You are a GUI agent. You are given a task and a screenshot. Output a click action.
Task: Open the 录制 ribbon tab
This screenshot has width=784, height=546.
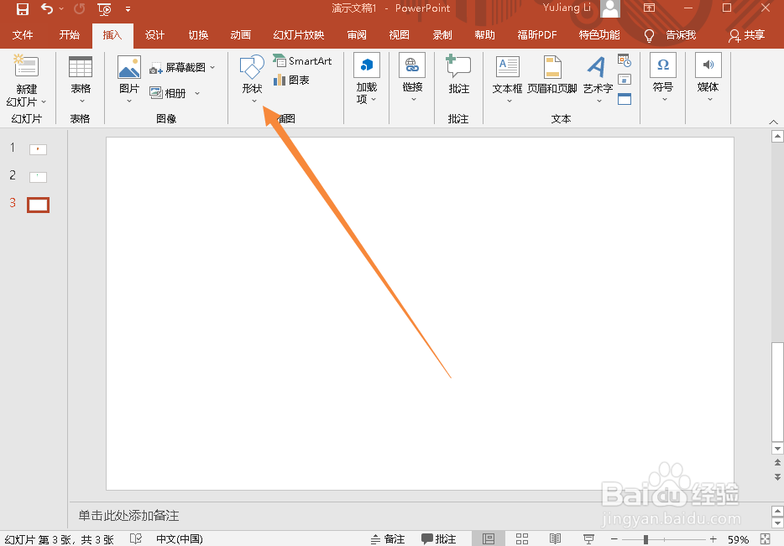(x=442, y=35)
